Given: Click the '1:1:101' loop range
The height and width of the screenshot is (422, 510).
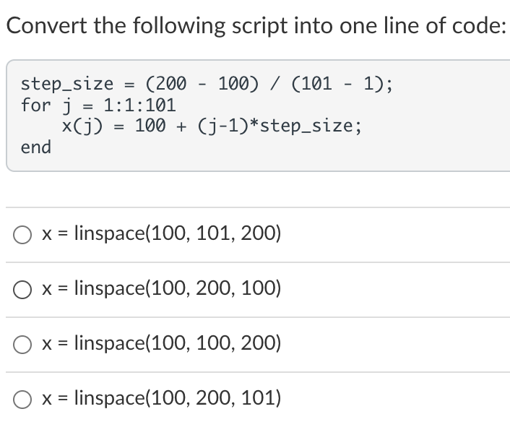Looking at the screenshot, I should pyautogui.click(x=140, y=105).
